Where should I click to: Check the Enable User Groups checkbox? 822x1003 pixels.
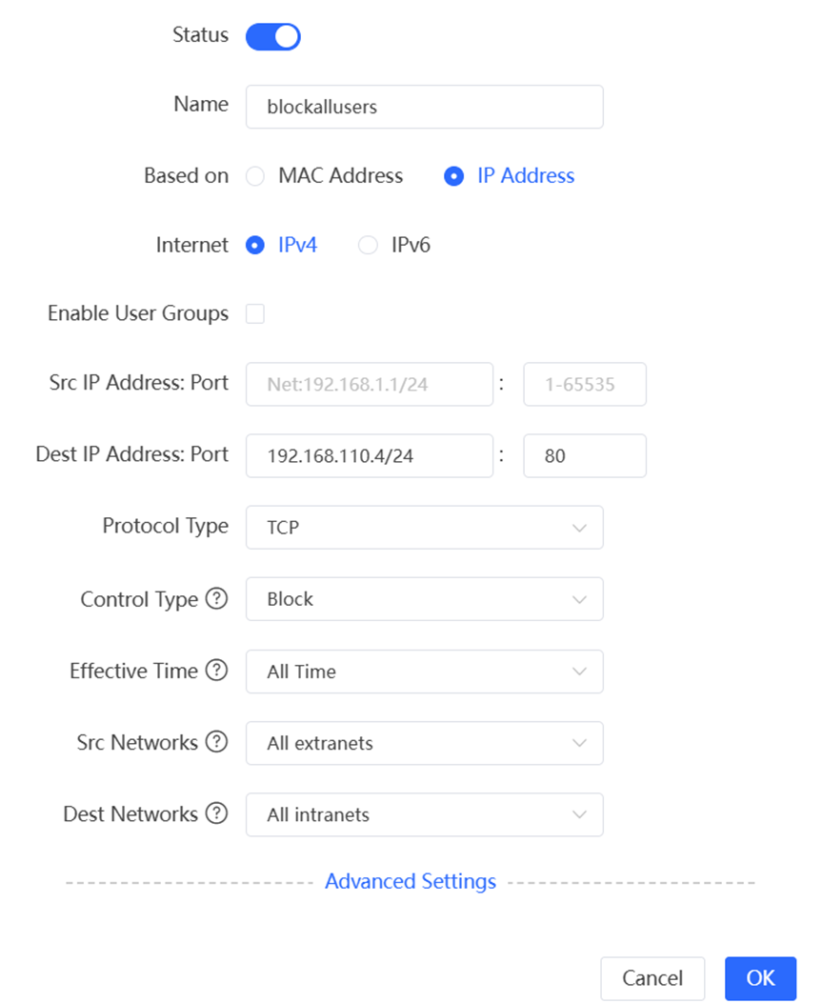(x=255, y=314)
